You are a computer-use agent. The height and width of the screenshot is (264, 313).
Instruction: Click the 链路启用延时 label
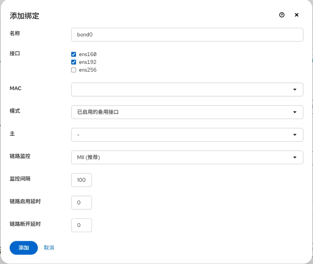point(25,201)
